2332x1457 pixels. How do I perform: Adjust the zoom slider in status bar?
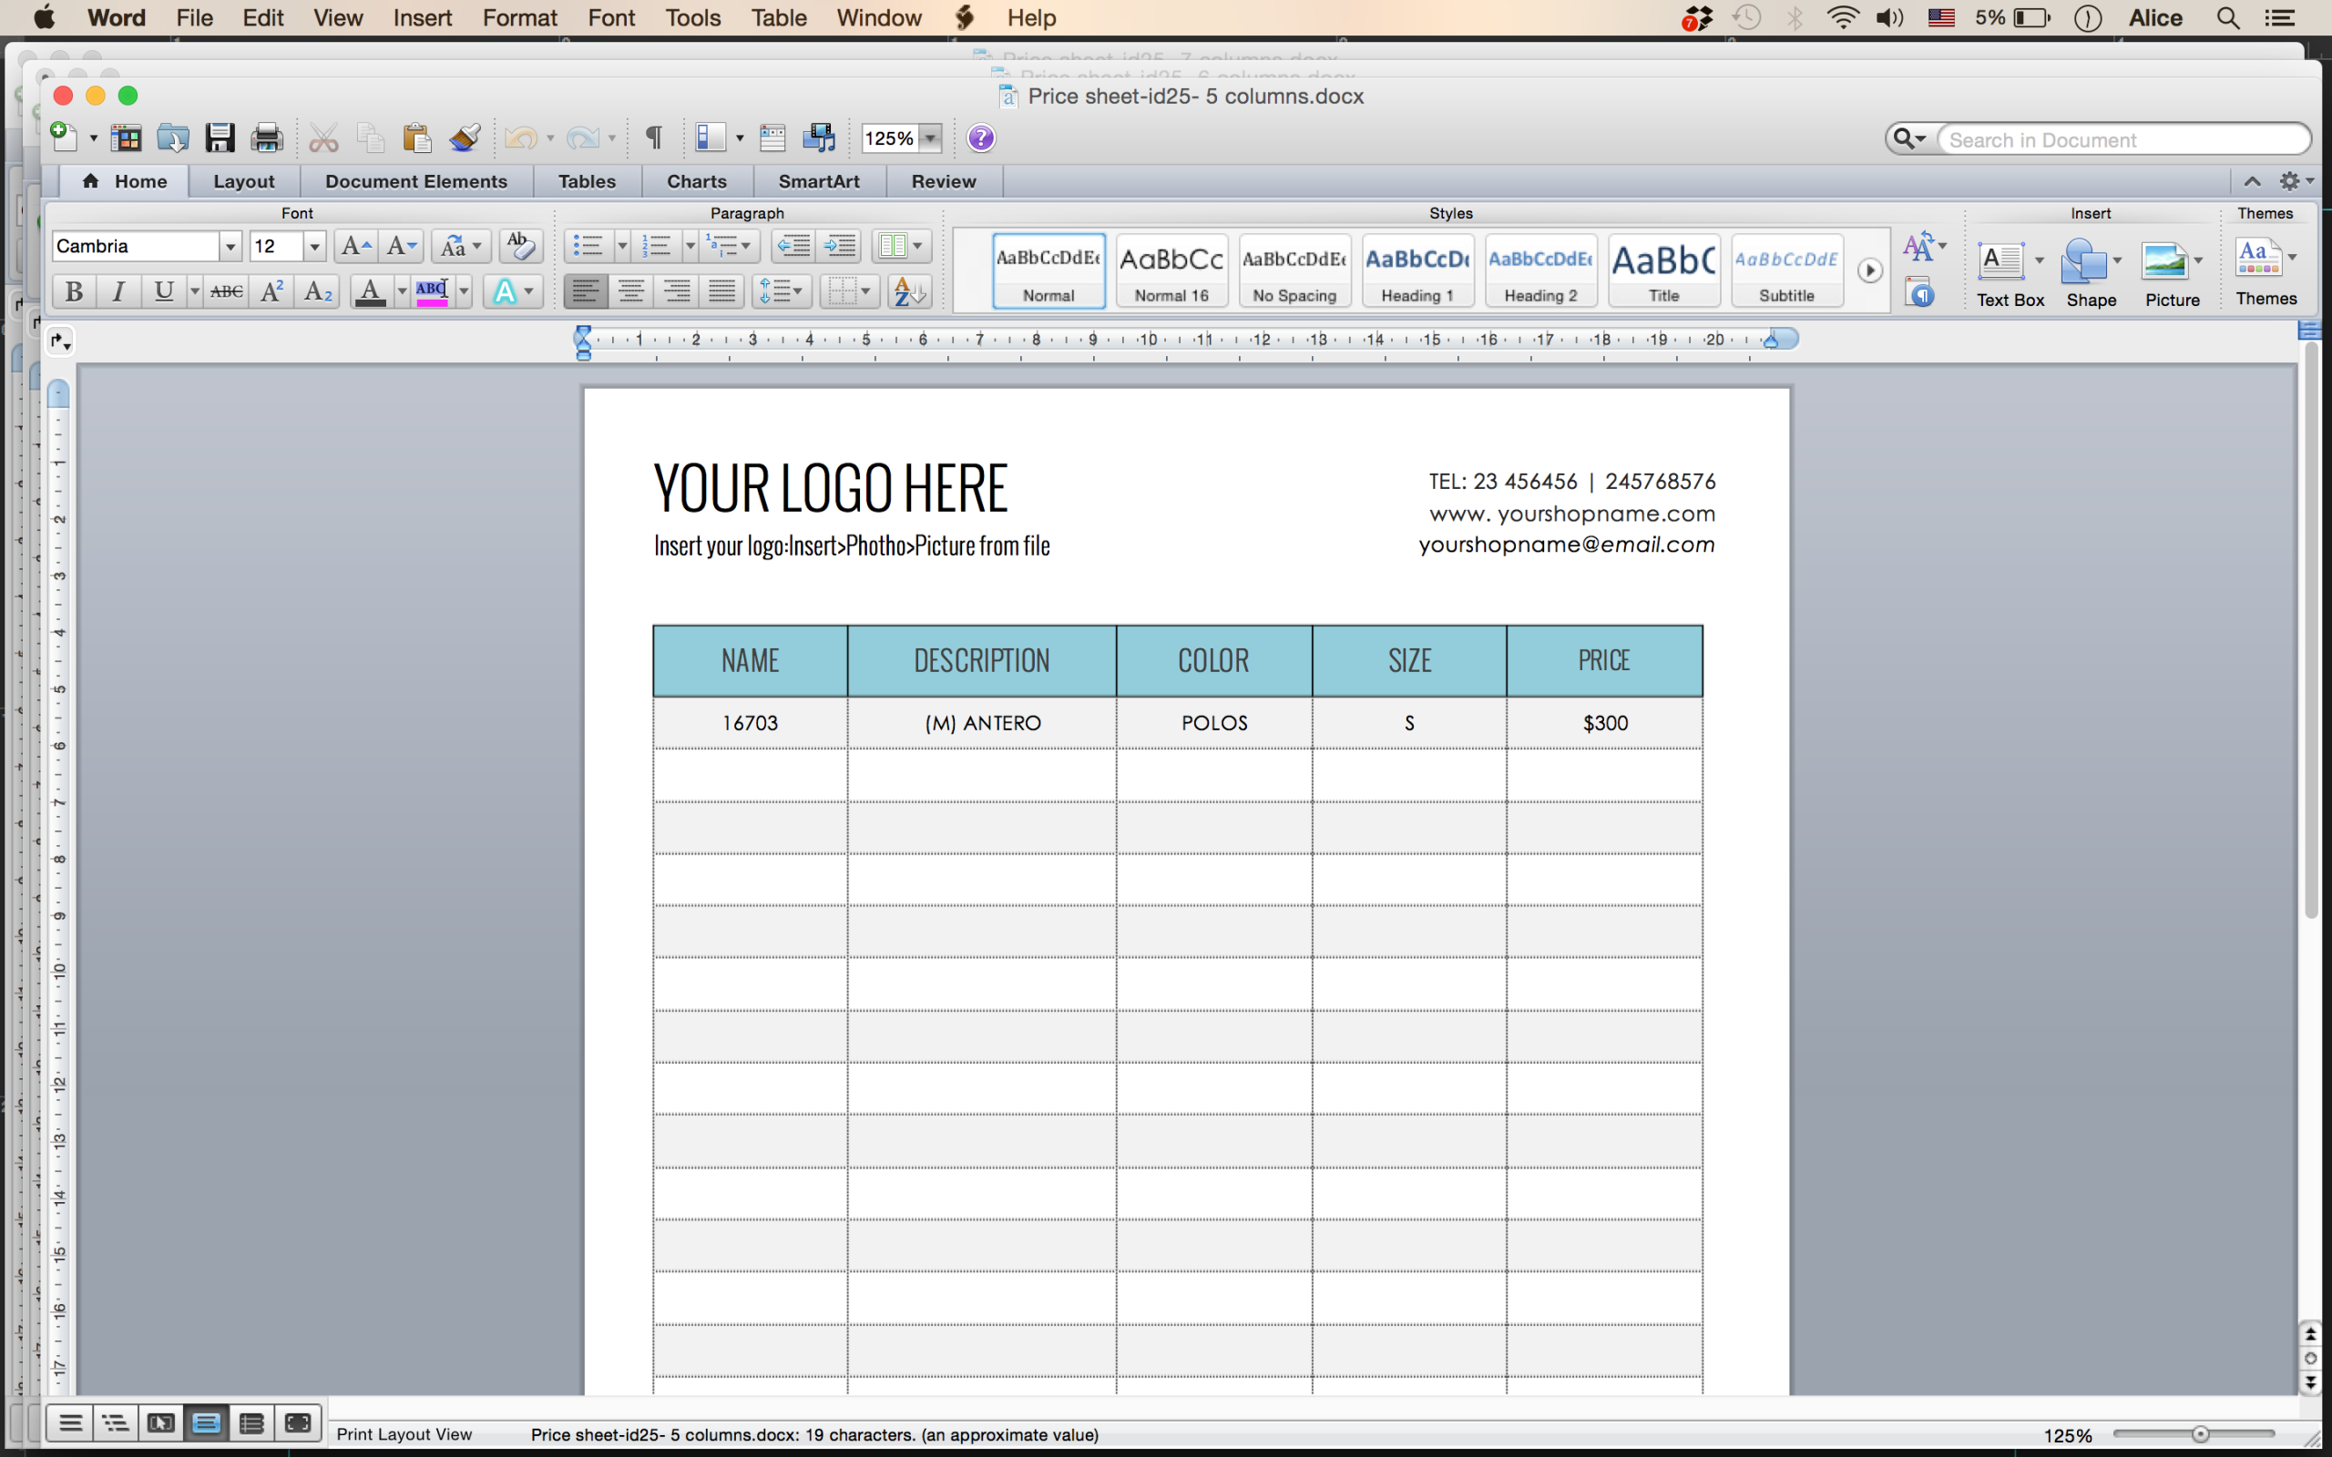pos(2199,1434)
